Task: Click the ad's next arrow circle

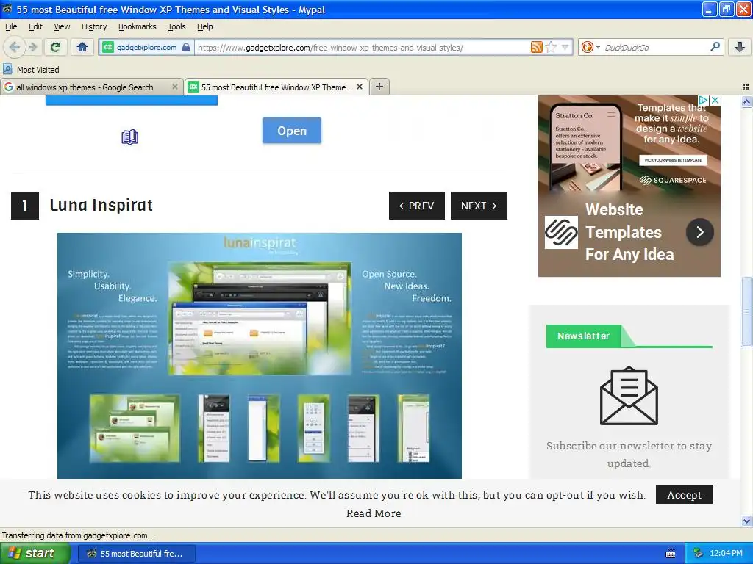Action: (700, 232)
